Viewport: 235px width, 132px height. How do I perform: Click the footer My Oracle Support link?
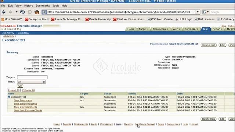tap(145, 124)
